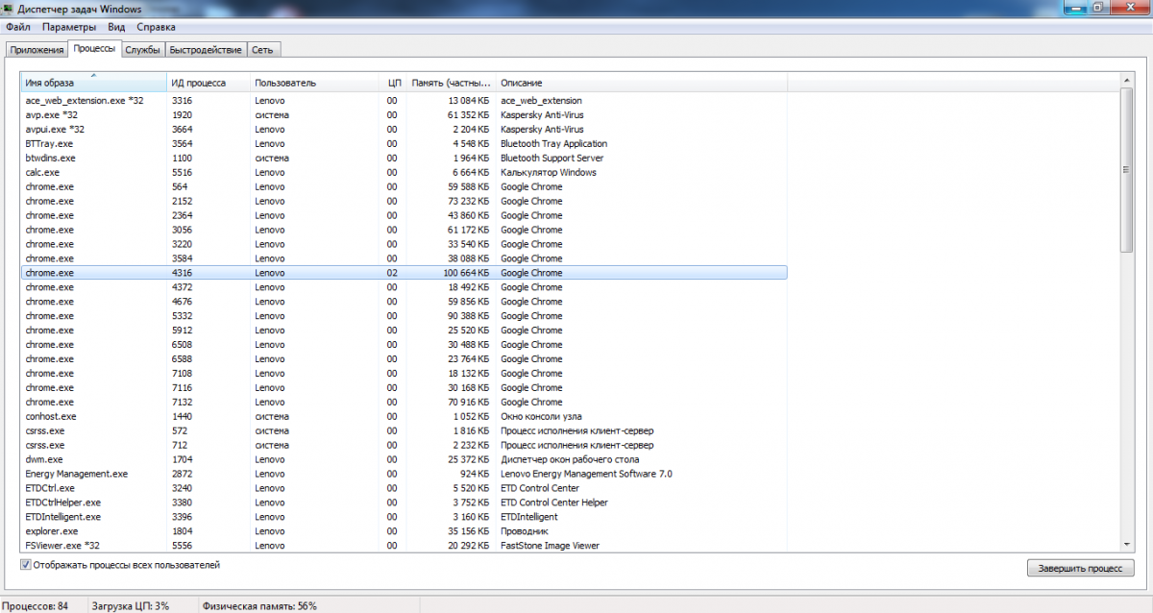Screen dimensions: 1153x613
Task: Select csrss.exe with PID 572
Action: tap(404, 431)
